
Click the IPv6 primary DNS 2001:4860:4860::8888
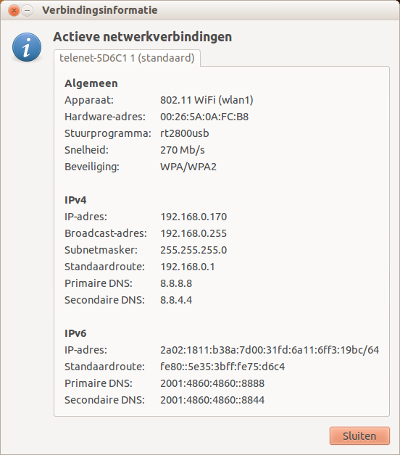(212, 383)
